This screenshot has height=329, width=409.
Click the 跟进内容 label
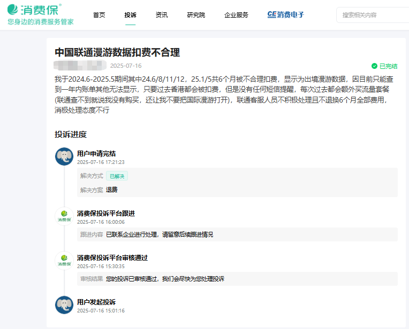click(92, 234)
